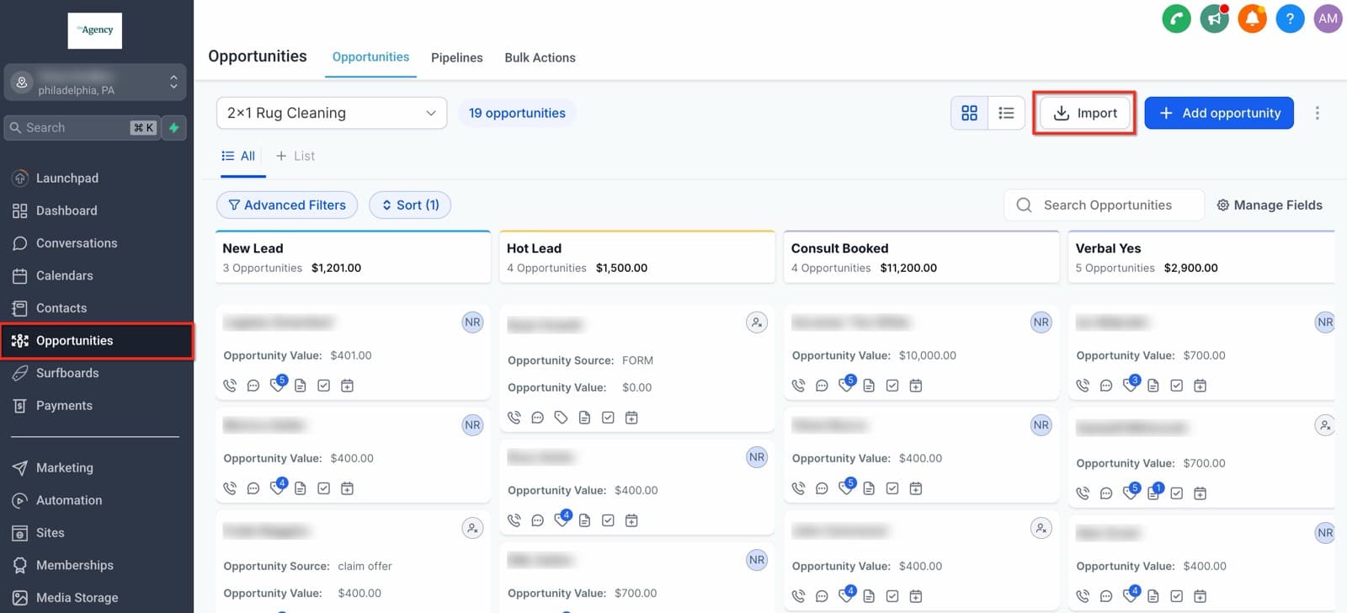The width and height of the screenshot is (1347, 613).
Task: Open the orange bell notifications
Action: click(x=1252, y=19)
